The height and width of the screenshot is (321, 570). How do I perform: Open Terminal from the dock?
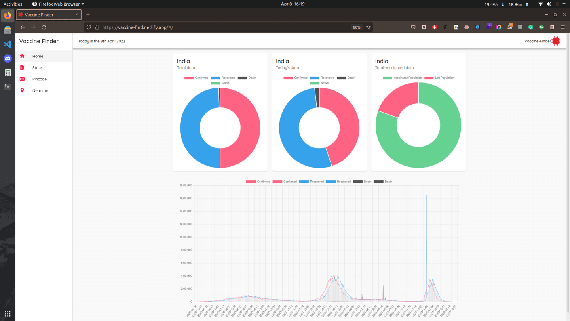pyautogui.click(x=8, y=86)
